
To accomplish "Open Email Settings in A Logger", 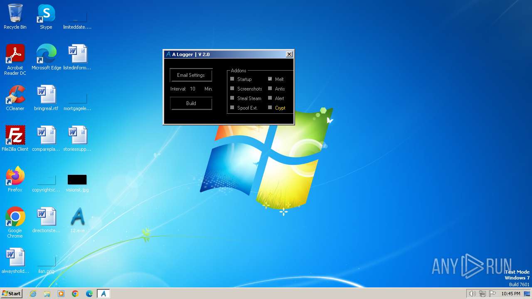I will coord(191,75).
